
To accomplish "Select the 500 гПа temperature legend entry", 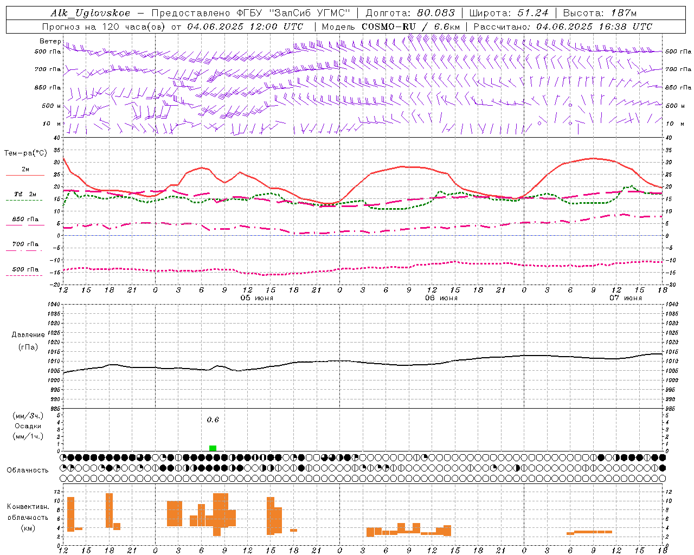I will click(25, 269).
